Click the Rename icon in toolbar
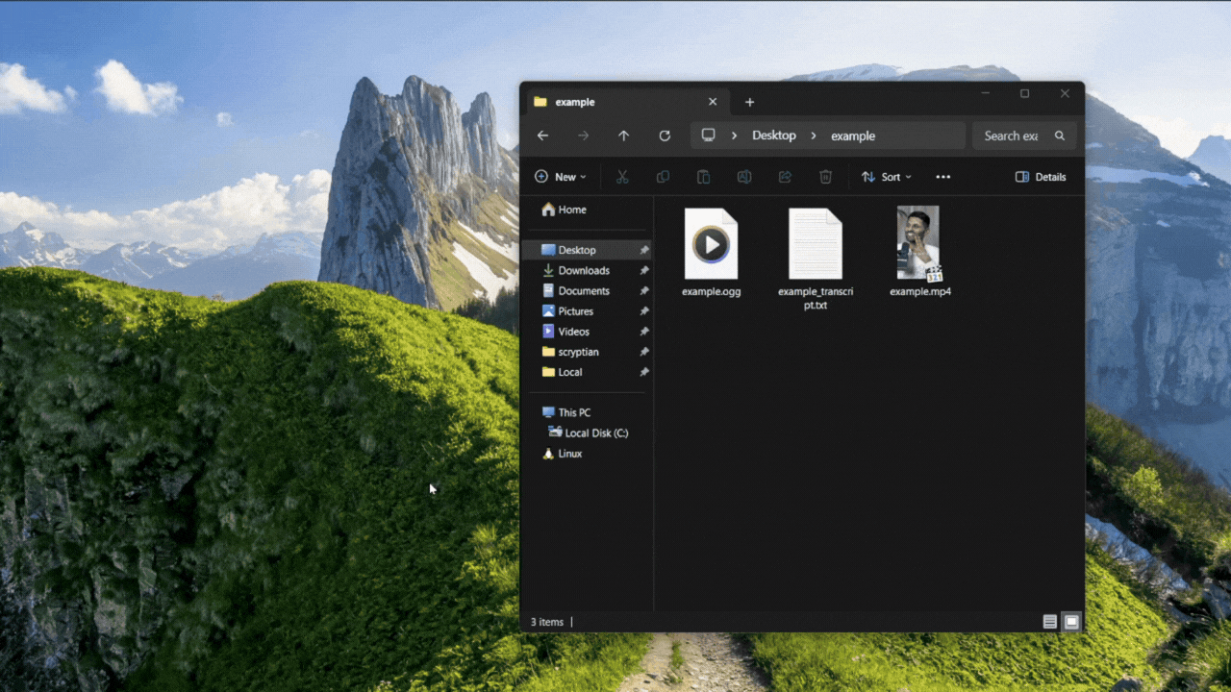 pyautogui.click(x=743, y=177)
